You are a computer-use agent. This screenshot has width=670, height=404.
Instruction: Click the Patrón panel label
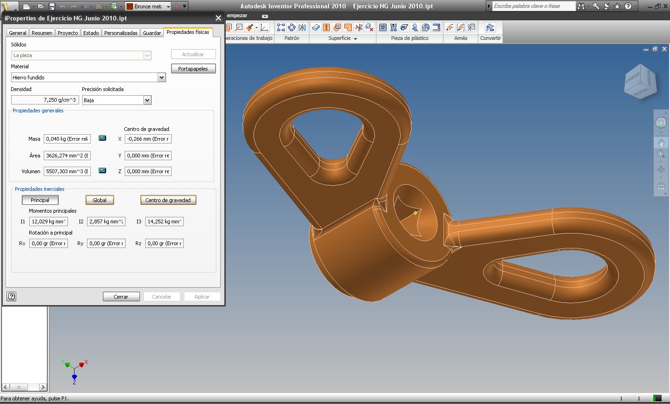[292, 38]
